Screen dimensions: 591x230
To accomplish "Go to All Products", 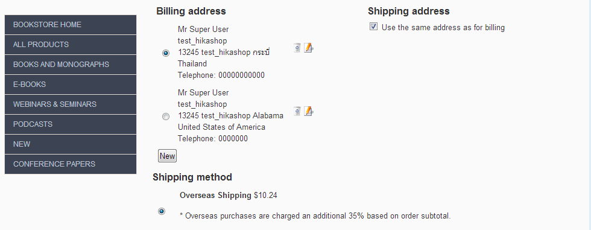I will click(71, 45).
